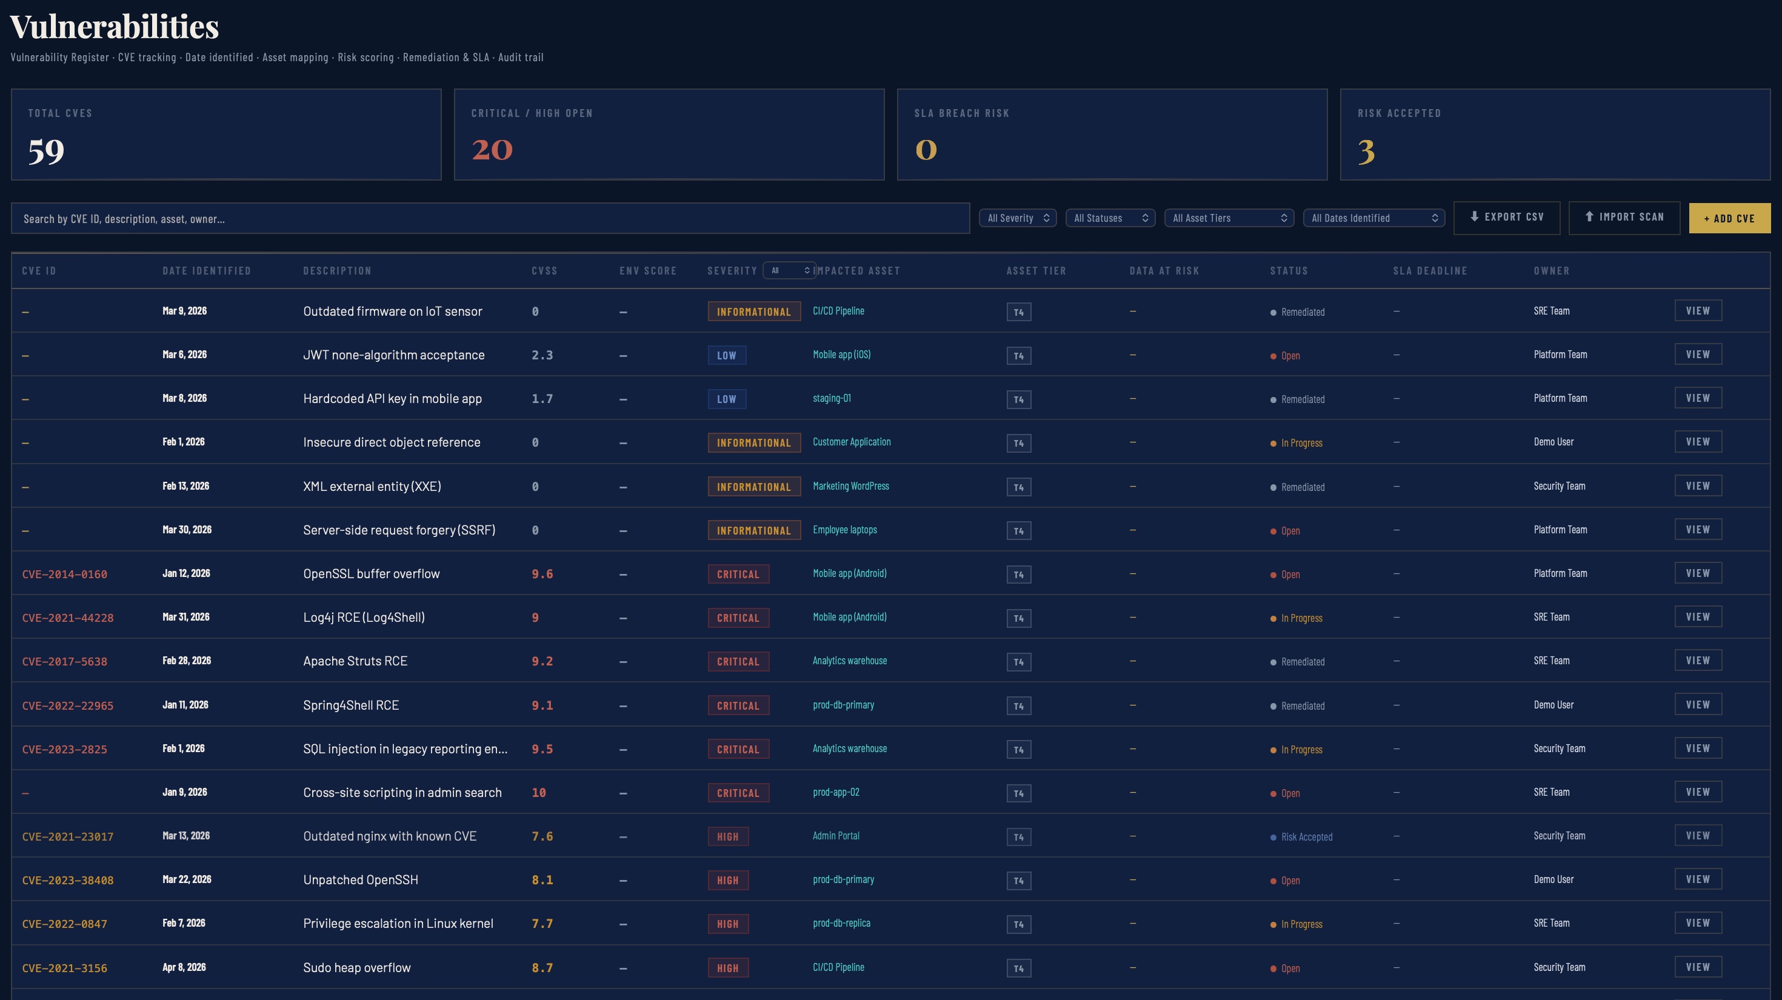The image size is (1782, 1000).
Task: View the Spring4Shell RCE entry
Action: click(1698, 704)
